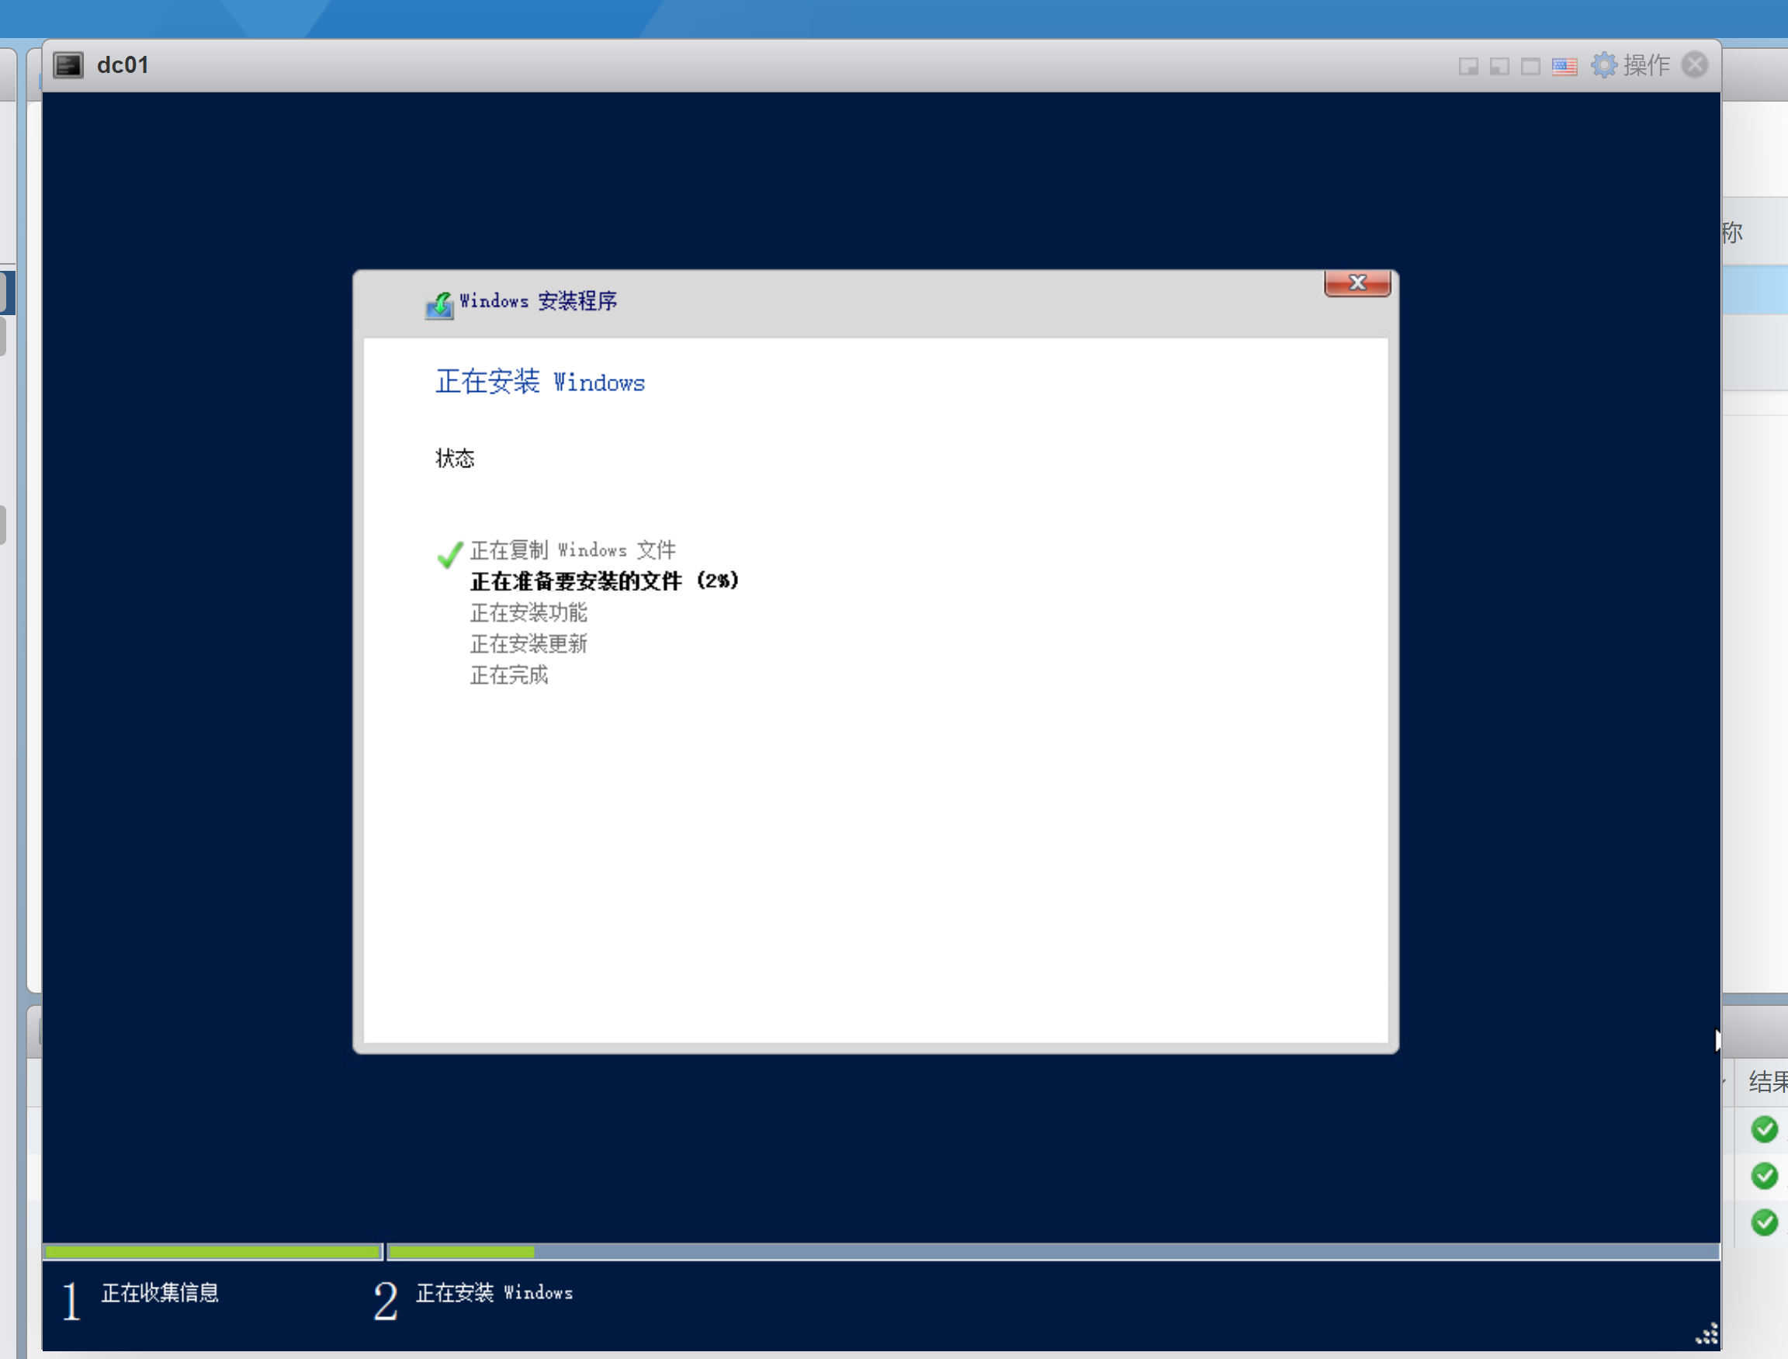Click the 正在安装功能 step text
This screenshot has height=1359, width=1788.
coord(528,612)
